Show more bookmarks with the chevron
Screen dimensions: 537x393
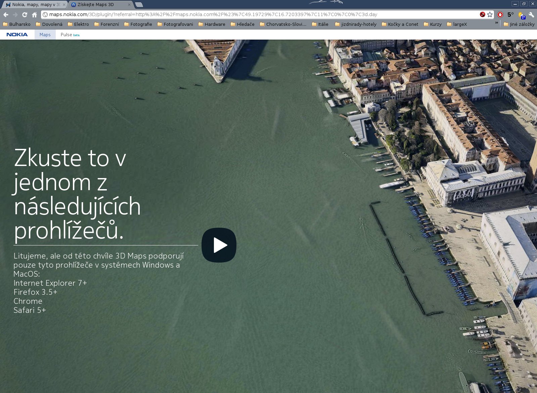pos(496,23)
